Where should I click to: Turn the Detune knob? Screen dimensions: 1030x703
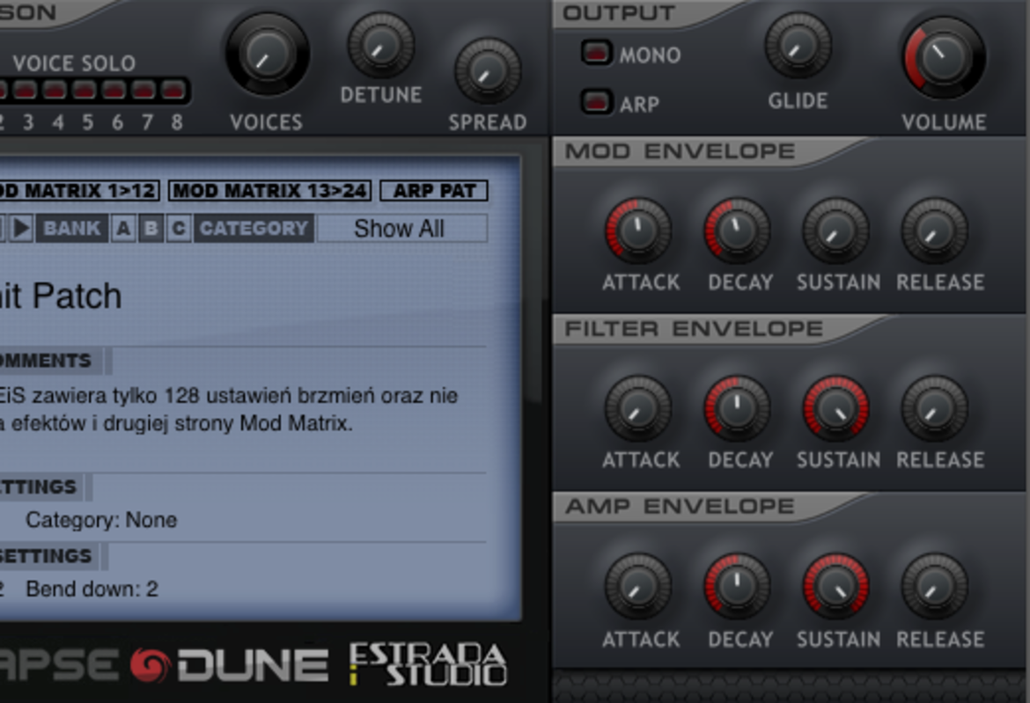coord(380,45)
